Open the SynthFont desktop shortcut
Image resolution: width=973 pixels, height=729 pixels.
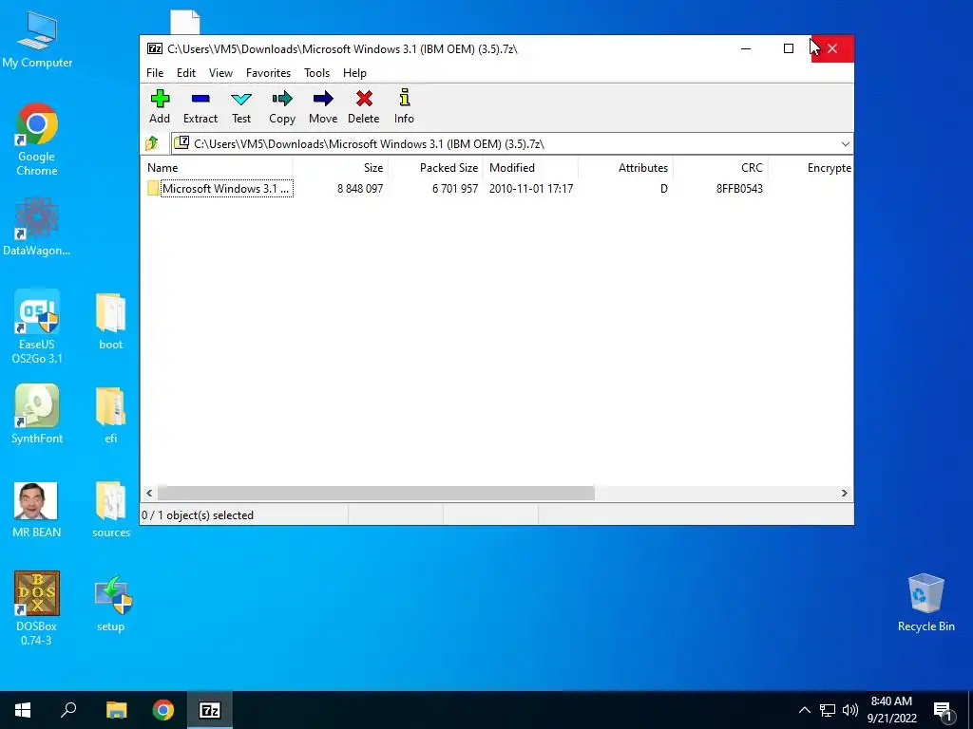click(x=37, y=414)
